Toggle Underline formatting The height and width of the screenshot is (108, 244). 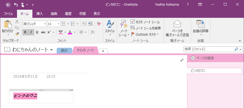(x=37, y=32)
